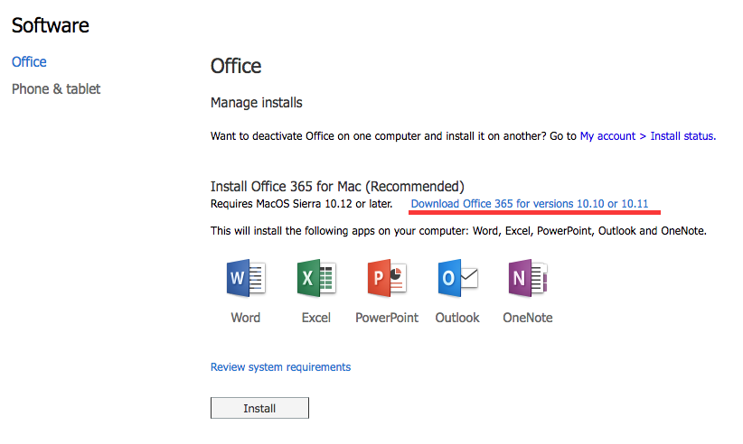Click the Install button
The height and width of the screenshot is (444, 743).
click(259, 408)
